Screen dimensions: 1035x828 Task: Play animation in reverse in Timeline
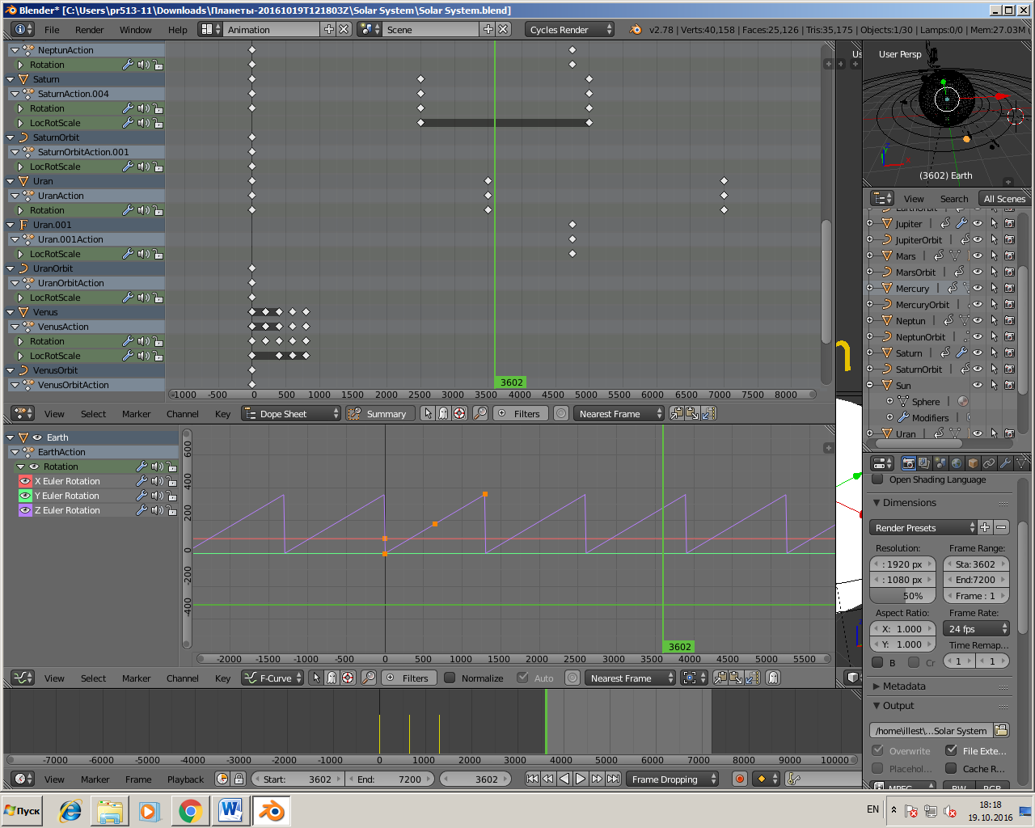(x=564, y=779)
